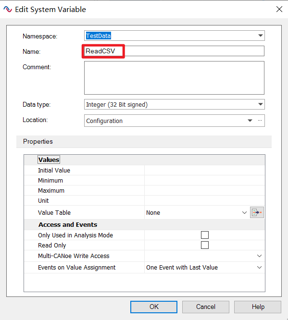Viewport: 288px width, 320px height.
Task: Expand the Data type dropdown
Action: click(260, 104)
